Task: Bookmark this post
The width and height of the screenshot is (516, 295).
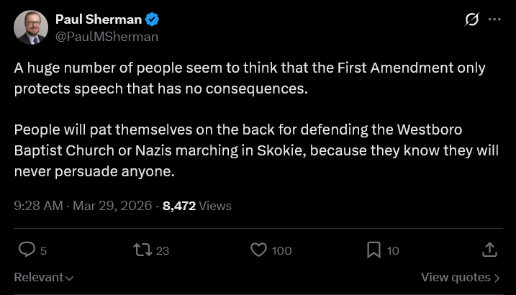Action: 374,250
